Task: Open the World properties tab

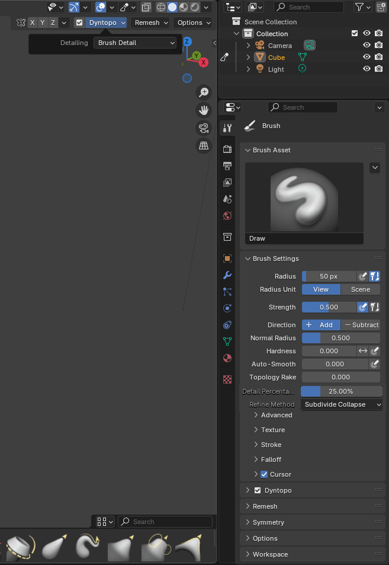Action: tap(227, 216)
